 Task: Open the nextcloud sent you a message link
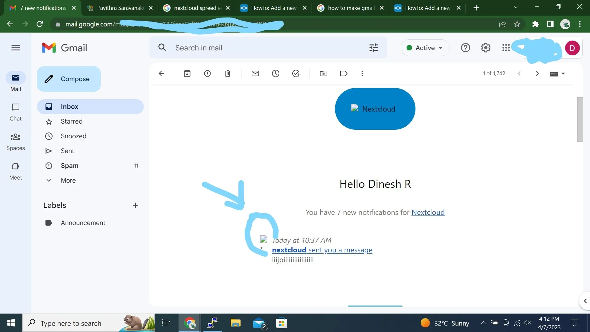(322, 250)
